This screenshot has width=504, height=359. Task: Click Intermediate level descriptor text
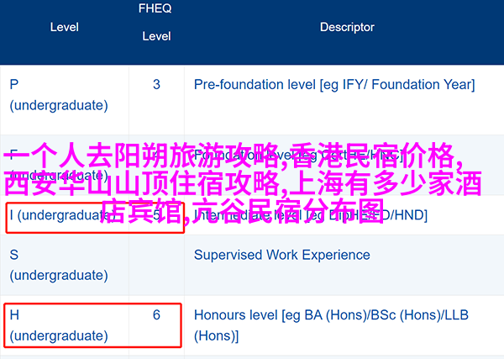pyautogui.click(x=311, y=215)
